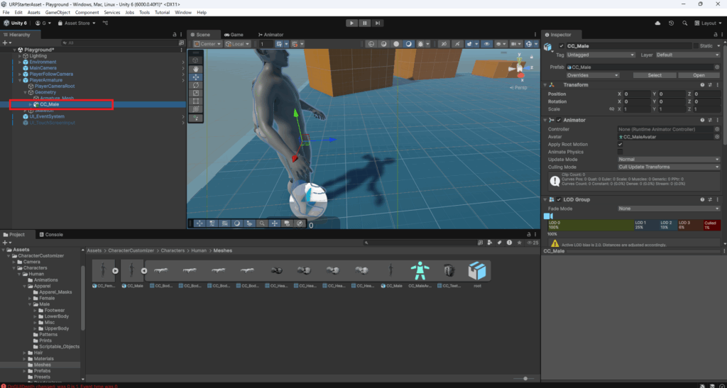Open the Layer Default dropdown

[x=688, y=55]
